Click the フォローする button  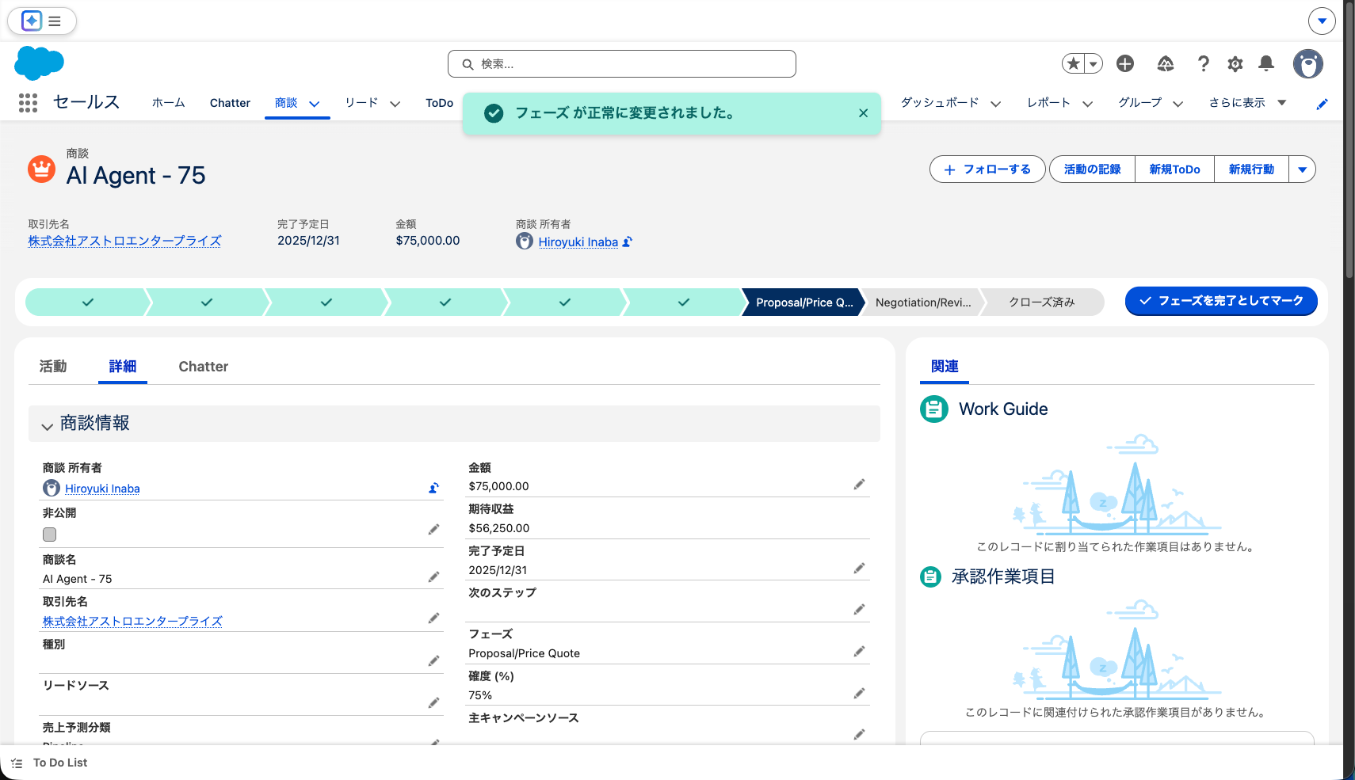pos(987,169)
